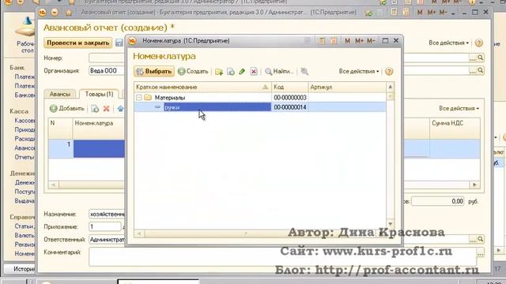Click the Сумма НДС column header
The image size is (506, 284).
(x=455, y=128)
